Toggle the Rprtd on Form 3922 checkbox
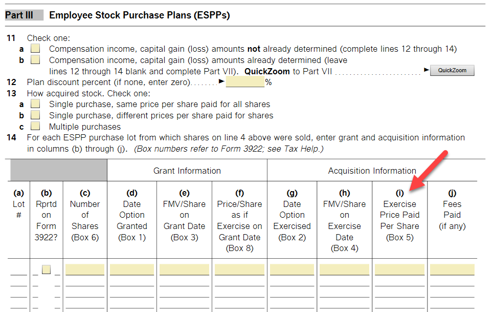494x312 pixels. point(47,269)
